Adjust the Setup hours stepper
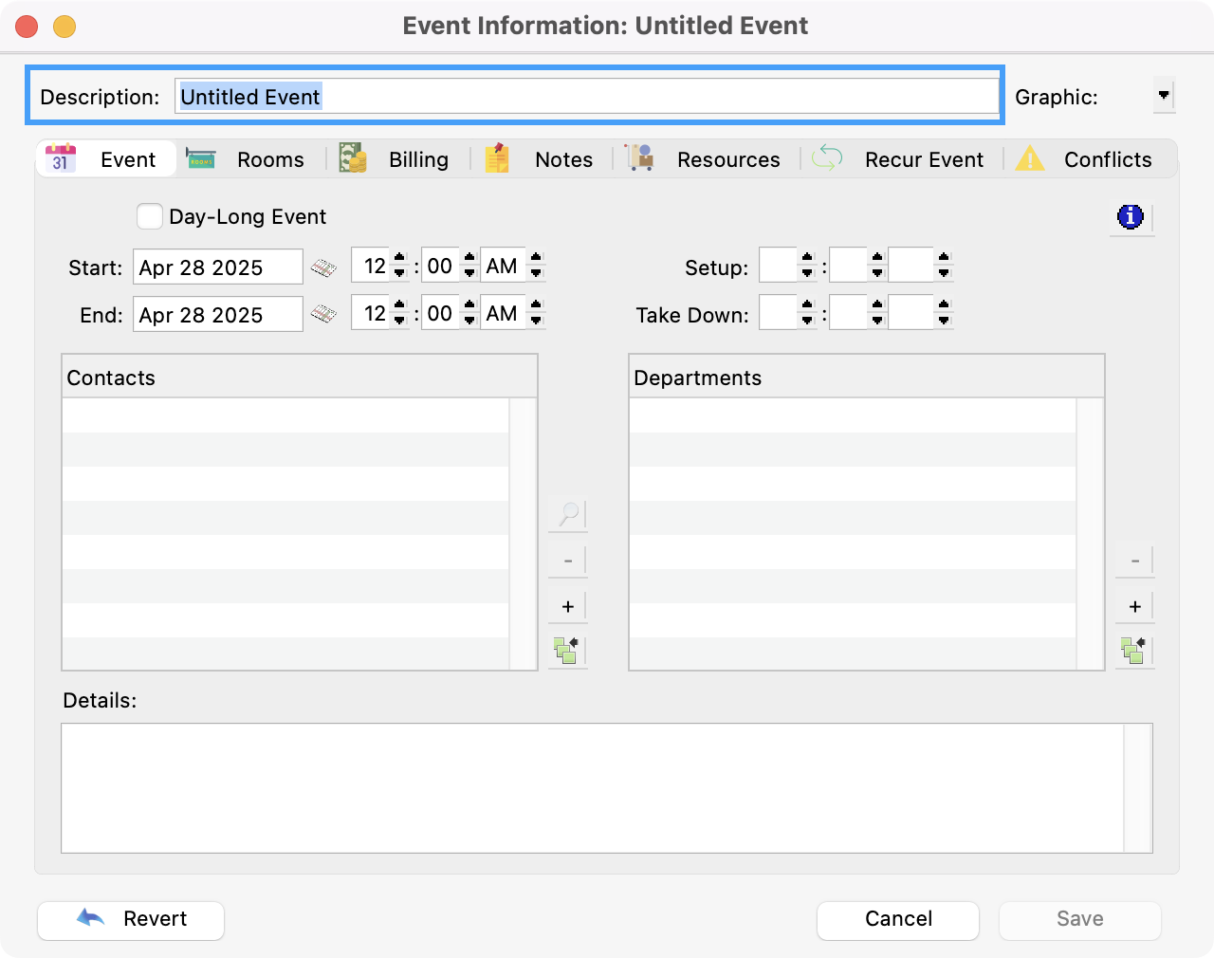Image resolution: width=1214 pixels, height=958 pixels. point(807,267)
